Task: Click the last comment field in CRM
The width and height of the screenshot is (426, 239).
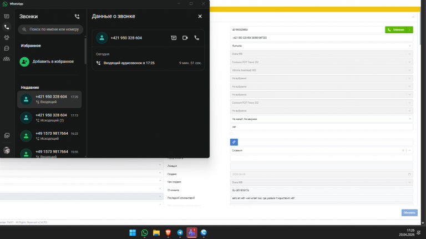Action: pos(321,199)
